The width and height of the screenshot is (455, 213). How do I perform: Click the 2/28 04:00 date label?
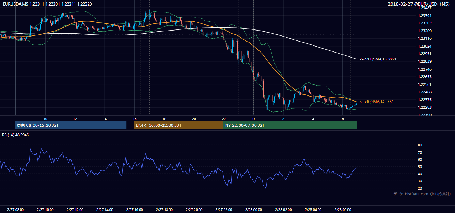313,209
